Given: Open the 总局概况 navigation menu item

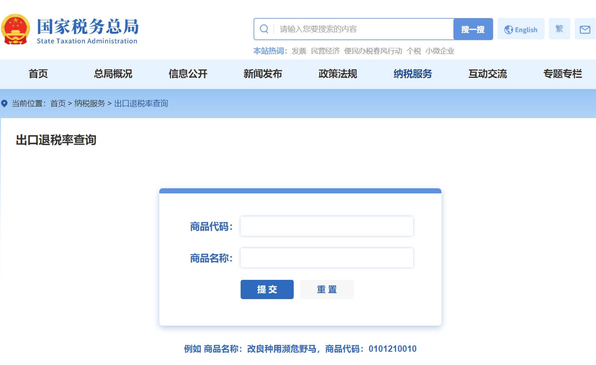Looking at the screenshot, I should pos(113,74).
